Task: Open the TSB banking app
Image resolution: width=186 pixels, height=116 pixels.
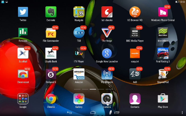Action: point(79,33)
